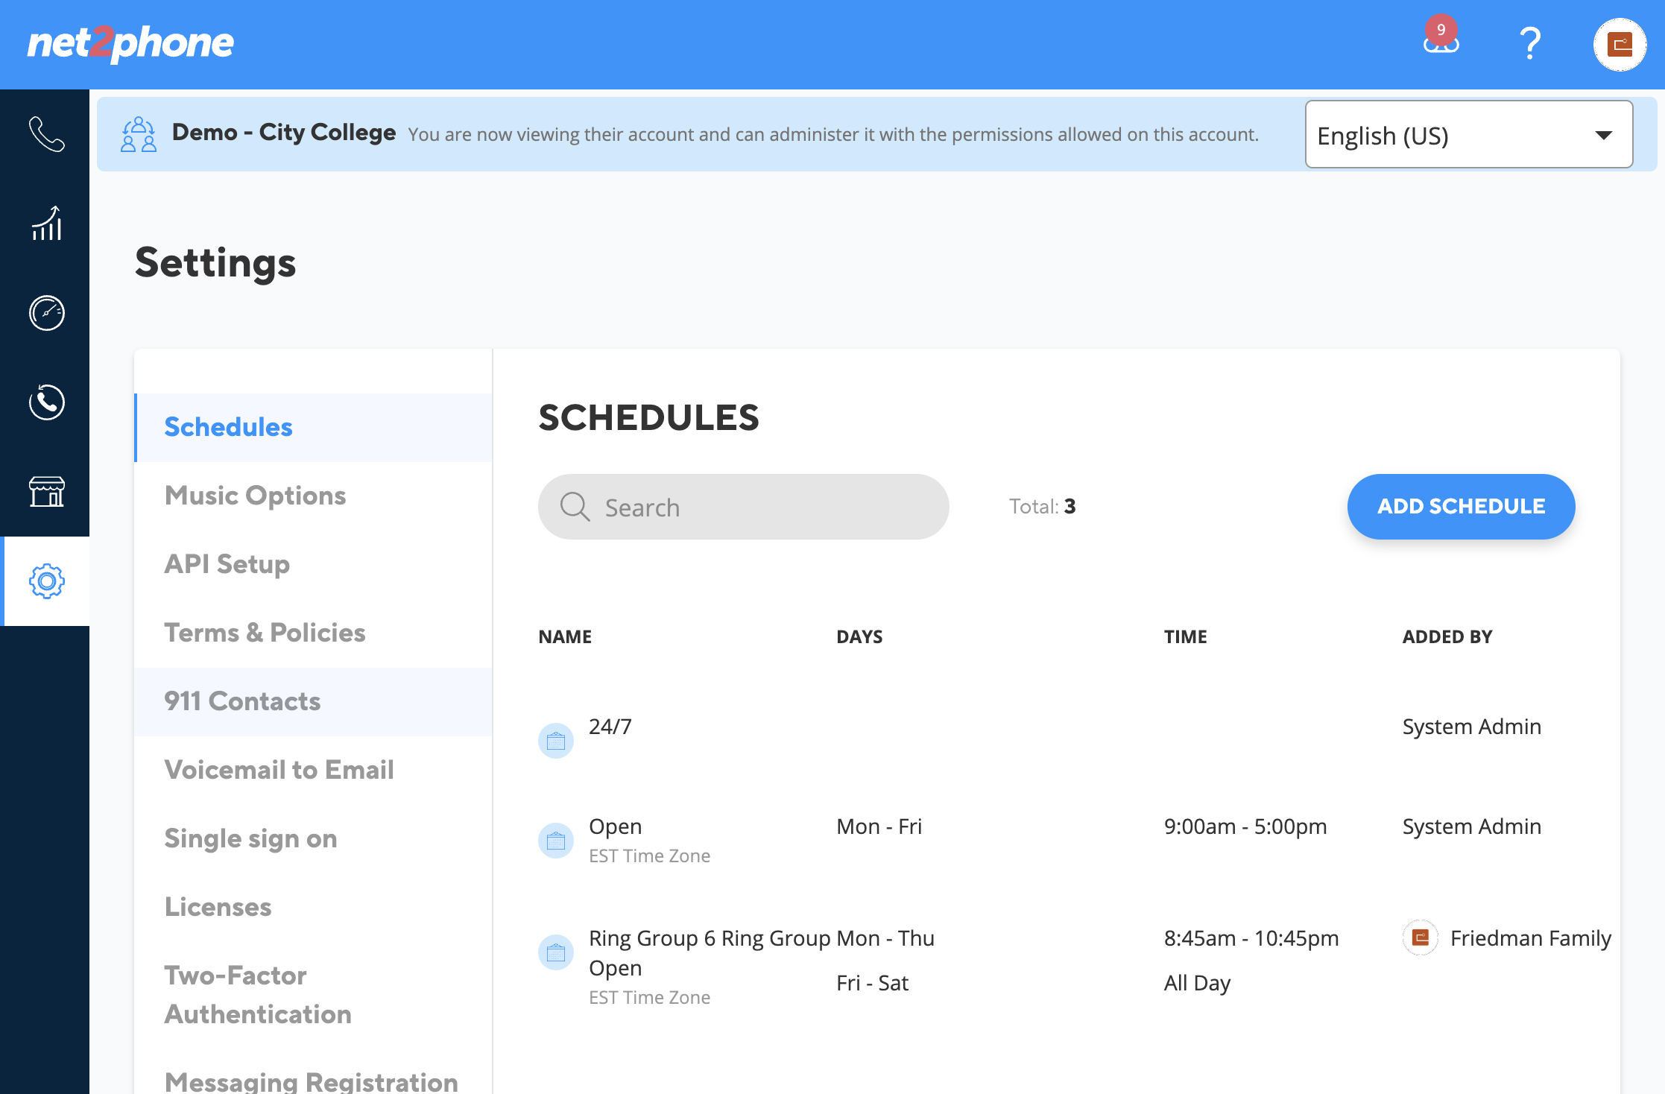
Task: Select the Single sign on tab
Action: point(250,838)
